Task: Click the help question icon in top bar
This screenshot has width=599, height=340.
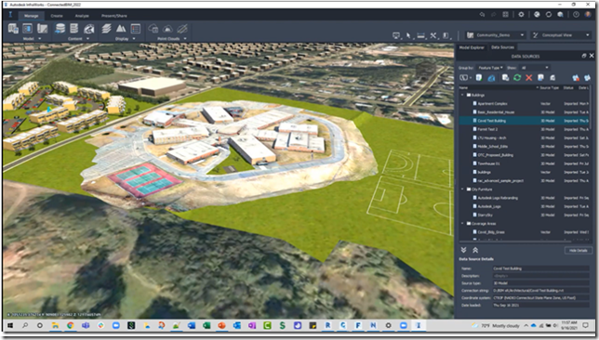Action: 576,15
